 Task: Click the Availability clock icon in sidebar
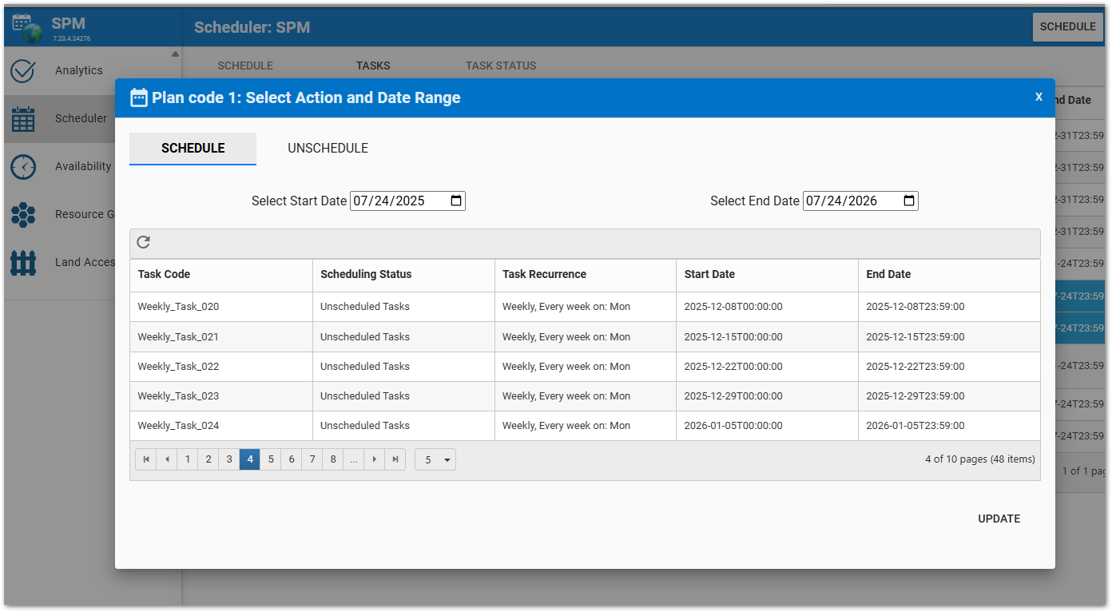[x=23, y=167]
